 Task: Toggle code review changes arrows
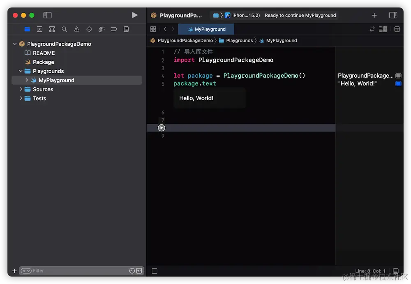372,29
